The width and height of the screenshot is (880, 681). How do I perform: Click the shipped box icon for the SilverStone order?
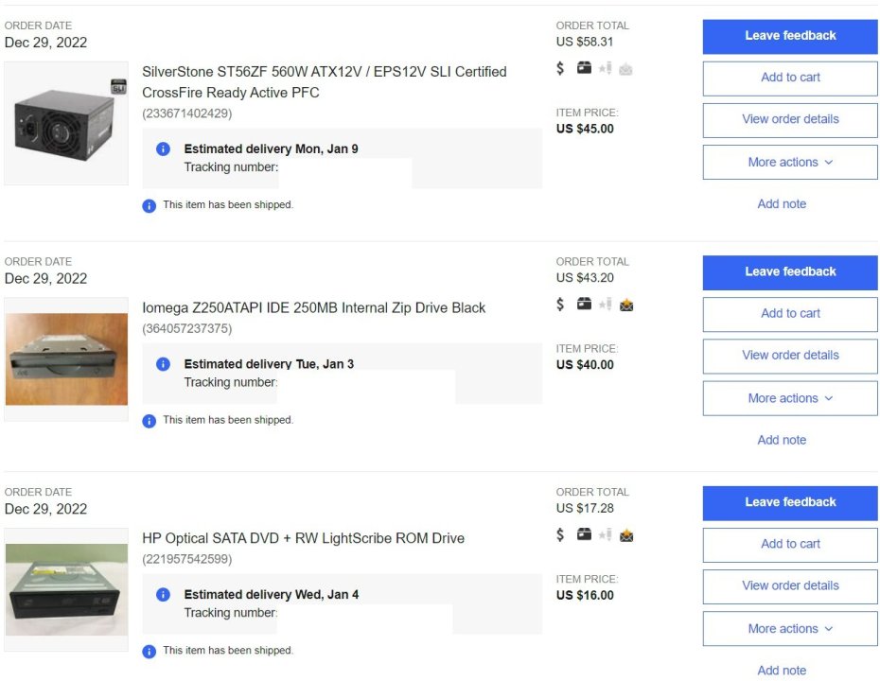(x=584, y=68)
